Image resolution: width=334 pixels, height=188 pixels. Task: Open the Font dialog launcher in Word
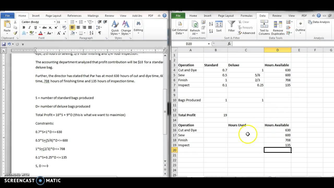click(66, 38)
